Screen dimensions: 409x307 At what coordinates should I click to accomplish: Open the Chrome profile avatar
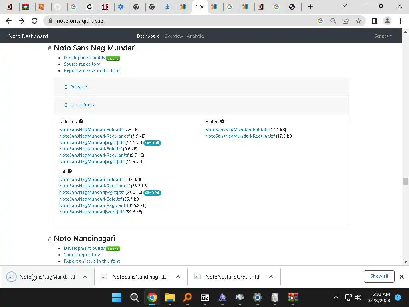(387, 21)
